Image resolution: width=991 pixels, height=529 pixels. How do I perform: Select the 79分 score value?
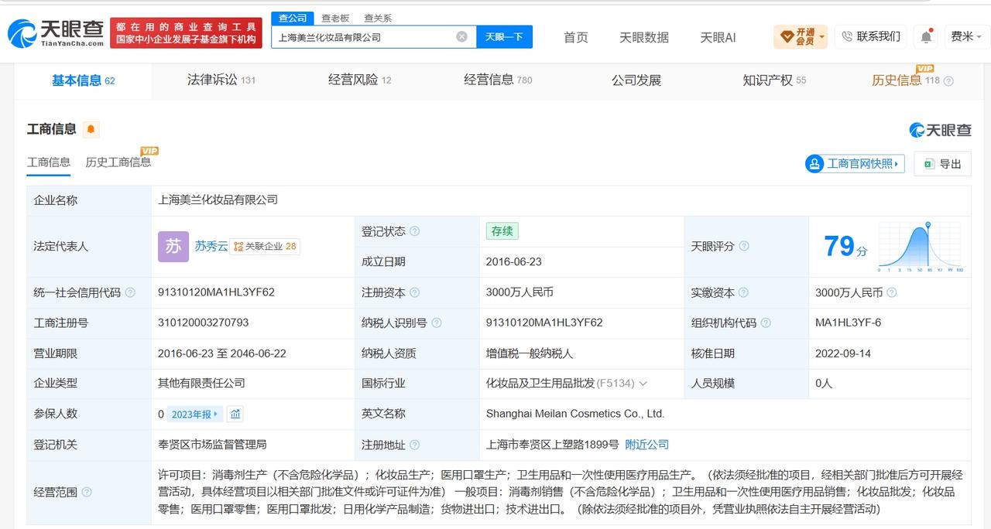pos(845,247)
